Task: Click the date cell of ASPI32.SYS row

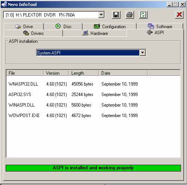Action: [x=119, y=95]
